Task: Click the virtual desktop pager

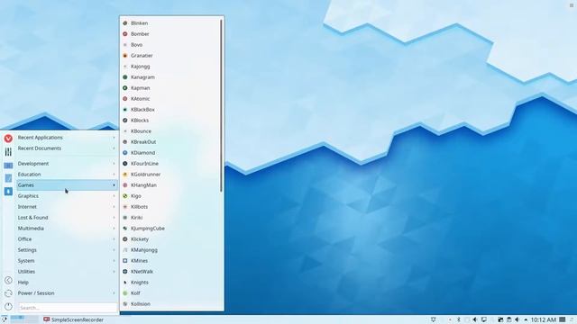Action: [24, 319]
